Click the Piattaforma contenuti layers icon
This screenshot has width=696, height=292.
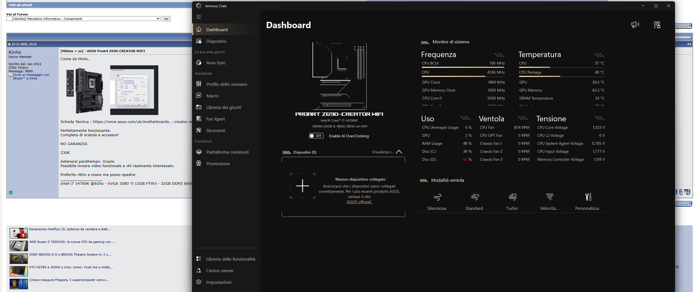point(199,152)
